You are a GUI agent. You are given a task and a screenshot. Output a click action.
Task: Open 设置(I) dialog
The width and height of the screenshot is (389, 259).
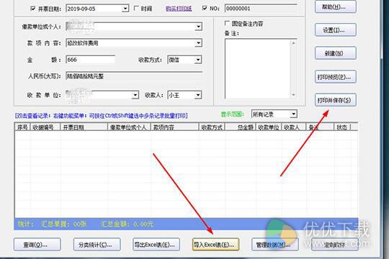pyautogui.click(x=336, y=30)
